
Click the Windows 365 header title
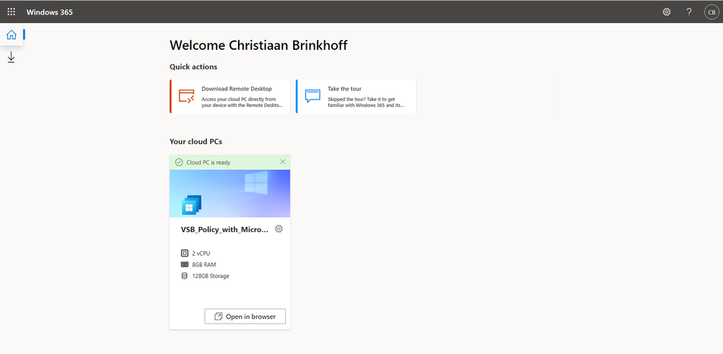coord(49,12)
